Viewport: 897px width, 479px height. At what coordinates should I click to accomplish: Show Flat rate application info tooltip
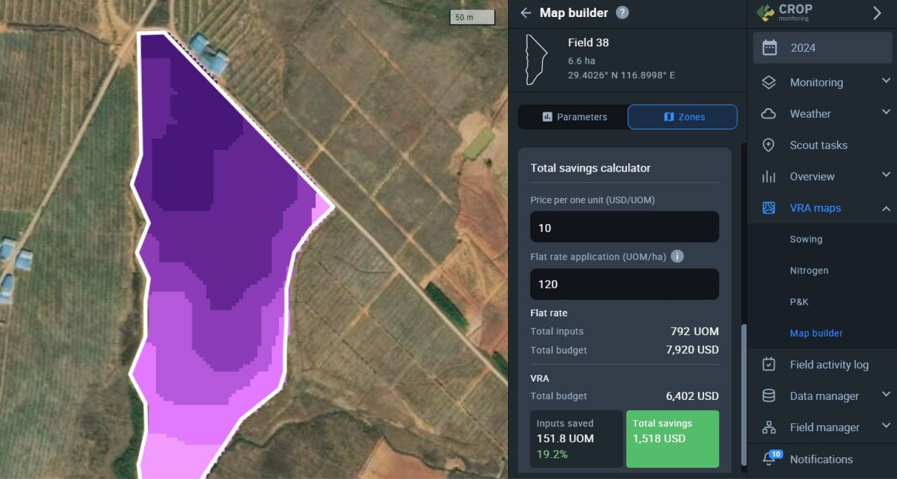[x=677, y=256]
